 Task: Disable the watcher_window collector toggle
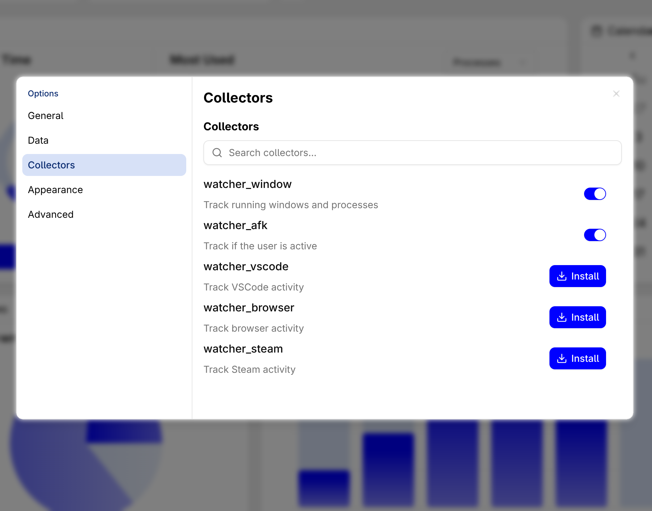pyautogui.click(x=595, y=194)
